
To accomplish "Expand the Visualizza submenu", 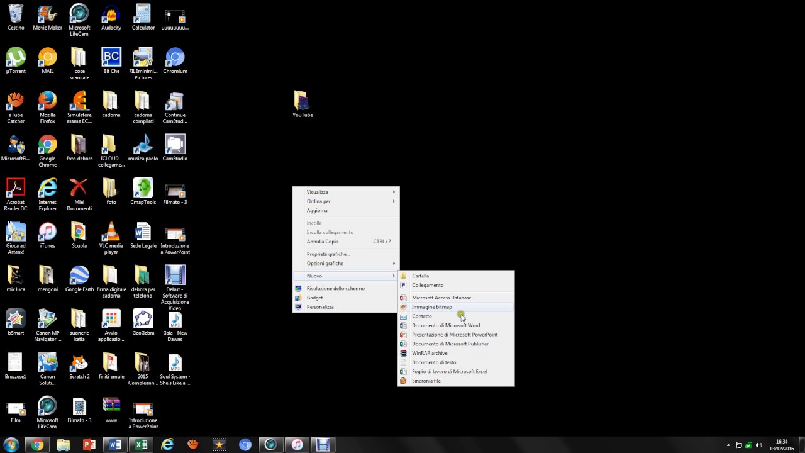I will click(x=346, y=192).
